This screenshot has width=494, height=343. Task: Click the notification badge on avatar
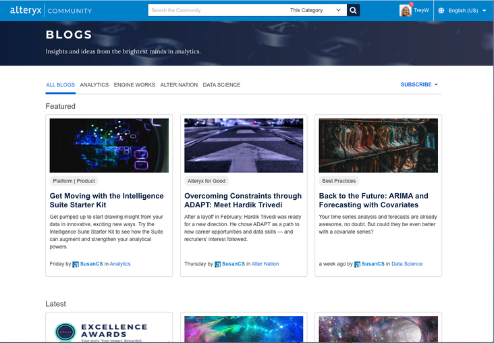point(411,4)
